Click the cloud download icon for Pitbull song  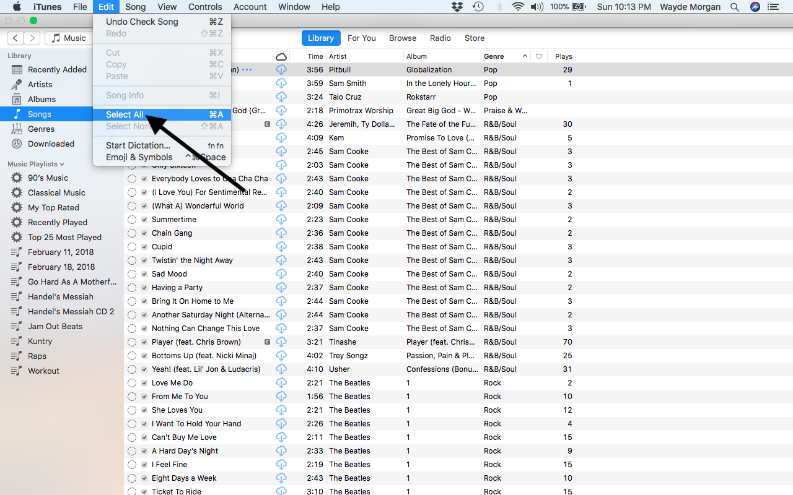coord(281,70)
